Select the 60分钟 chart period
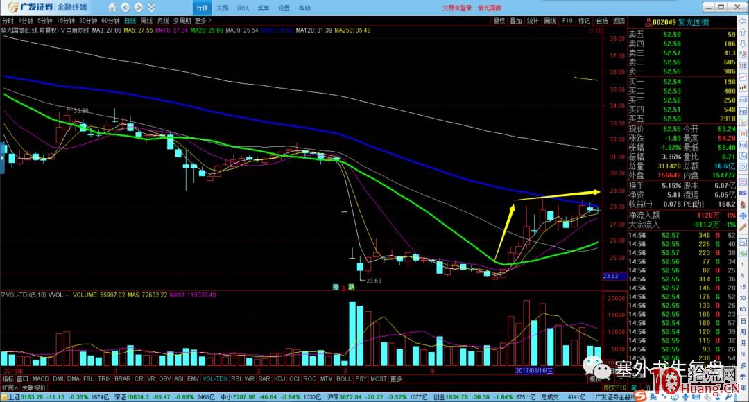The height and width of the screenshot is (402, 749). click(x=110, y=21)
